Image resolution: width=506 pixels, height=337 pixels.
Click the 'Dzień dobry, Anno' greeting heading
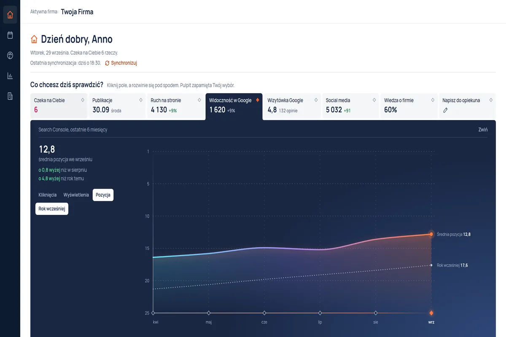point(77,39)
